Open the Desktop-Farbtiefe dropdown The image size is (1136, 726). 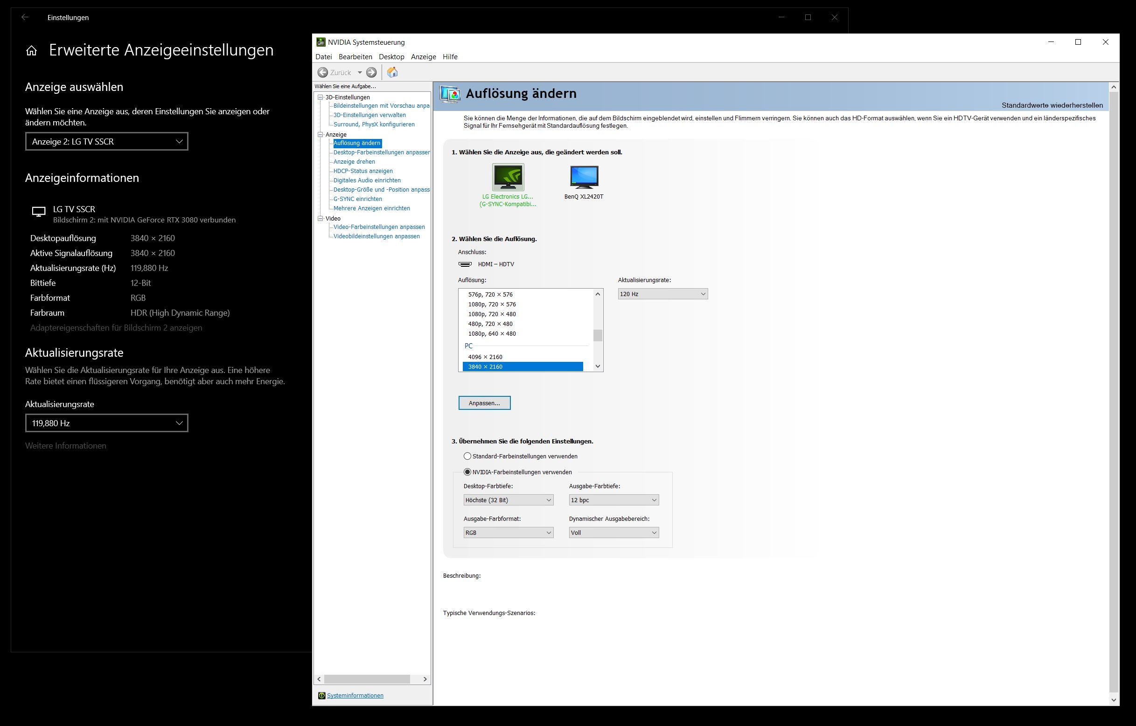[x=508, y=500]
